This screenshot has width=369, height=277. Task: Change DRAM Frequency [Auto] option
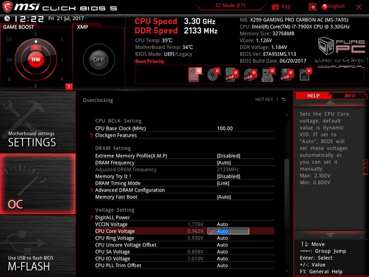224,162
